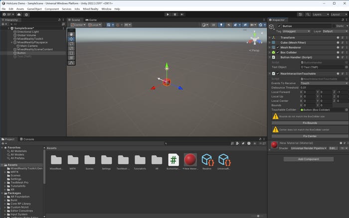
Task: Switch to the Game tab
Action: click(91, 20)
